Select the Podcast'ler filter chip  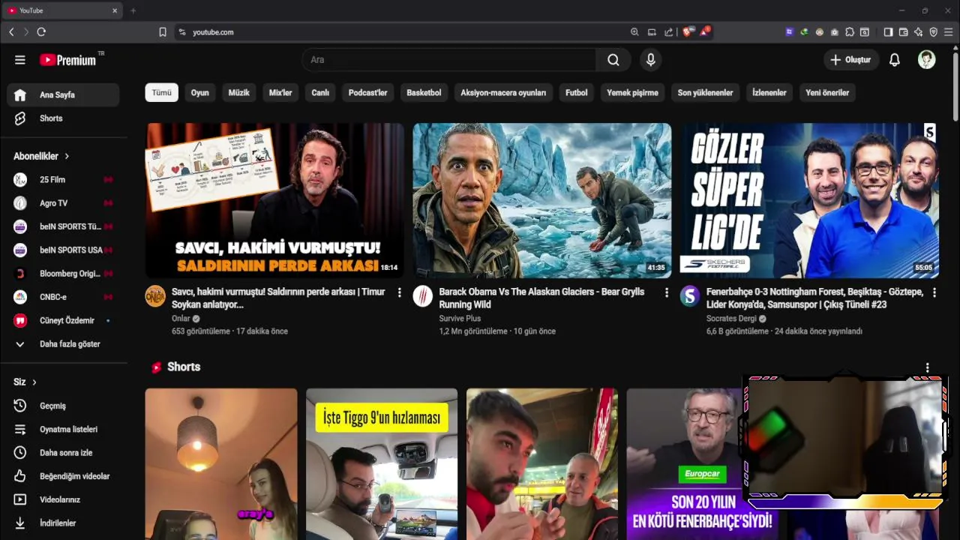pyautogui.click(x=367, y=93)
